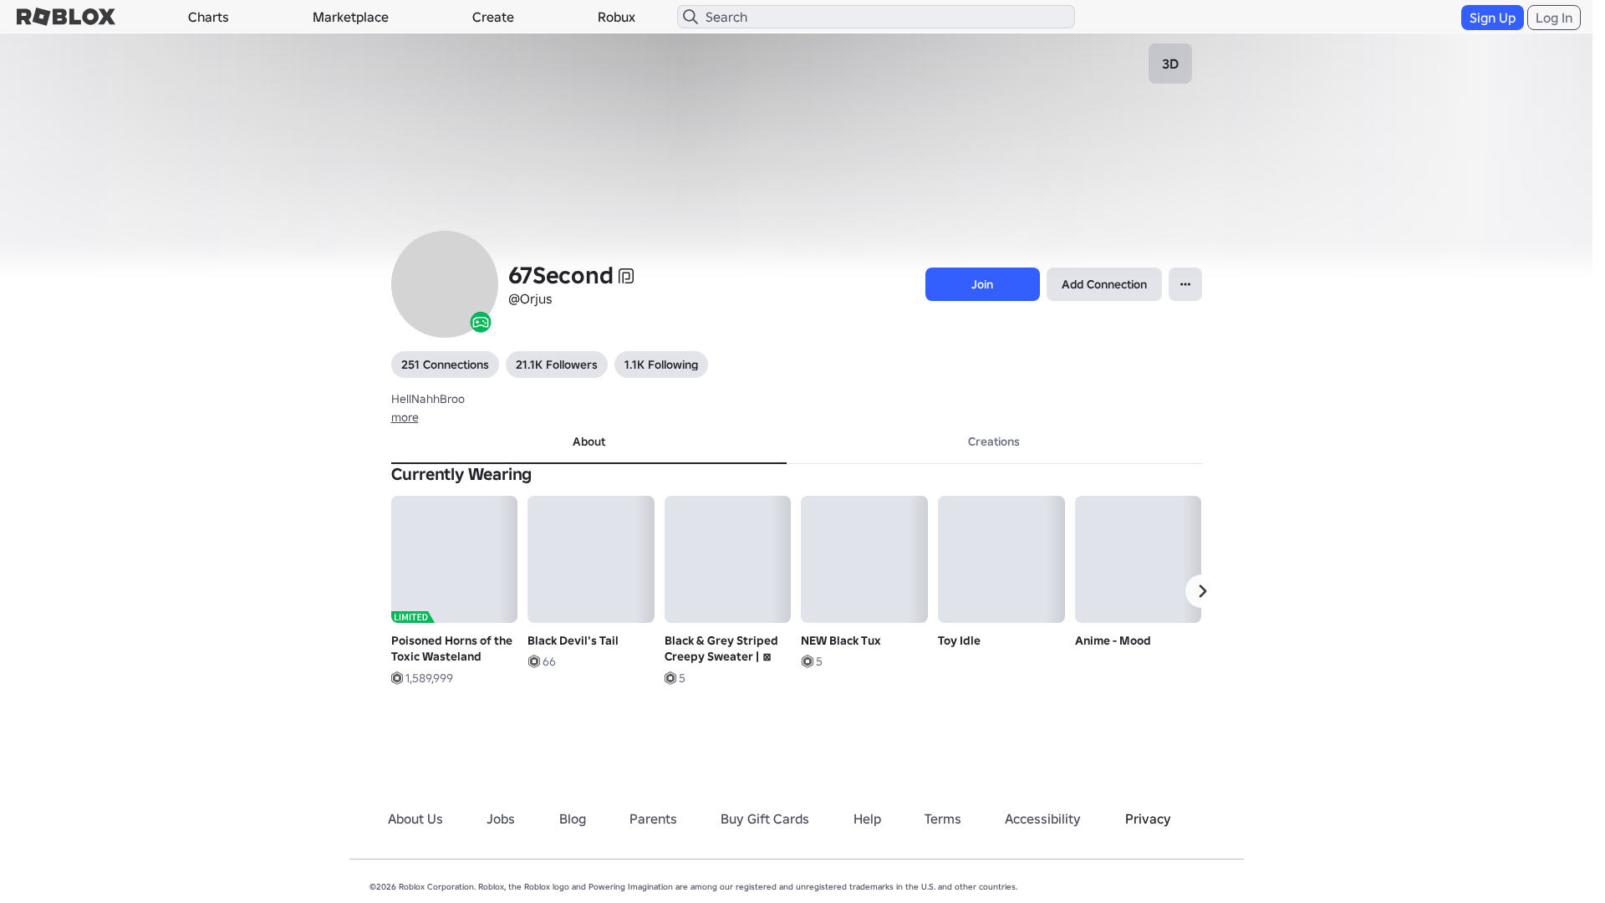Open the three-dots more options button
The height and width of the screenshot is (903, 1605).
point(1185,284)
